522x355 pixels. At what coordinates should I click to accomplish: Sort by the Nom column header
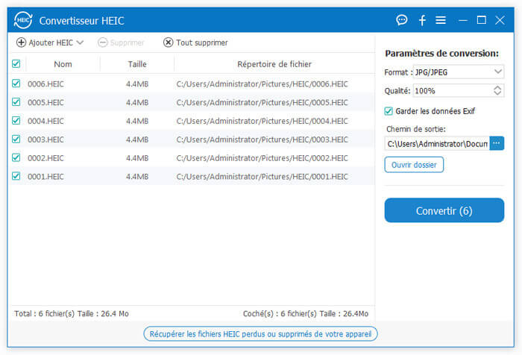point(63,64)
